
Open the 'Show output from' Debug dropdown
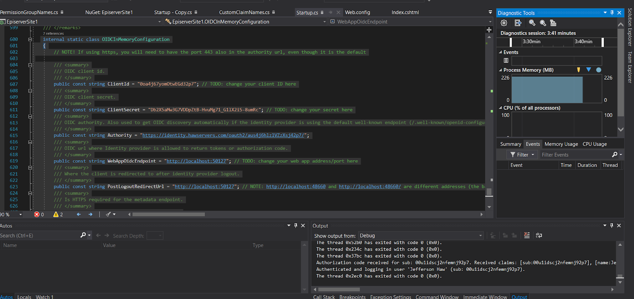pos(420,236)
